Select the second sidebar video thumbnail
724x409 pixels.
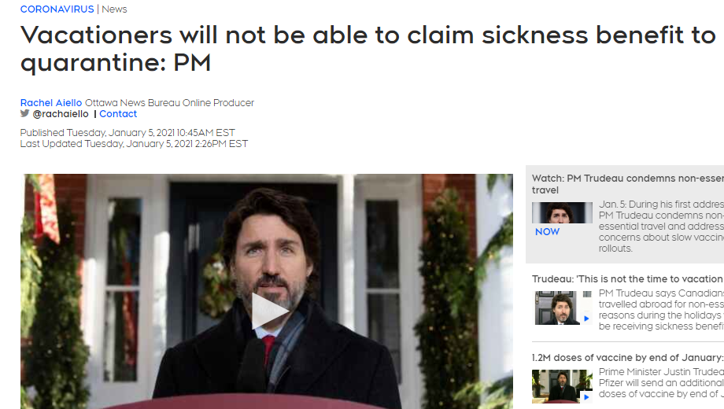tap(562, 308)
